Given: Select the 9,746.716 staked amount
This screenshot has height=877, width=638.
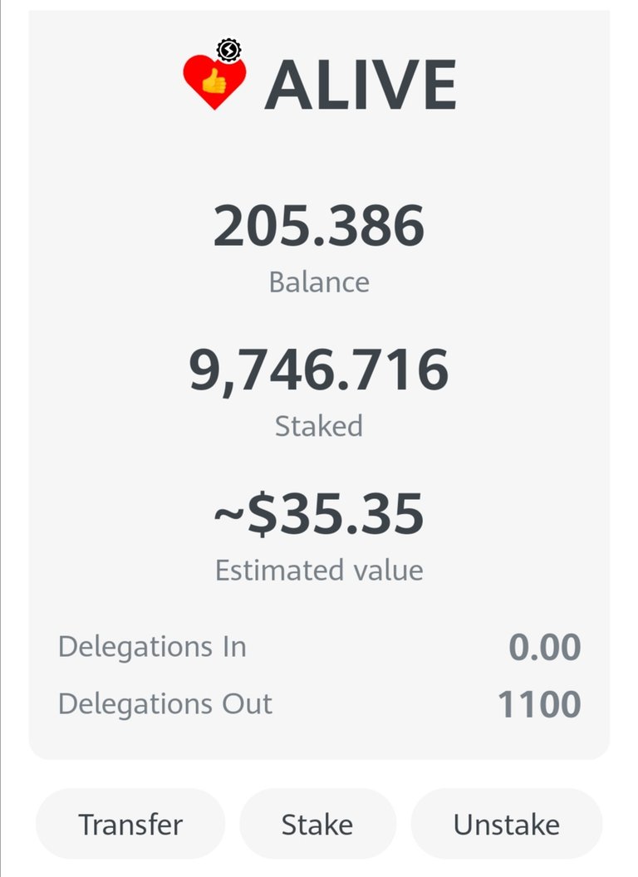Looking at the screenshot, I should (x=319, y=370).
